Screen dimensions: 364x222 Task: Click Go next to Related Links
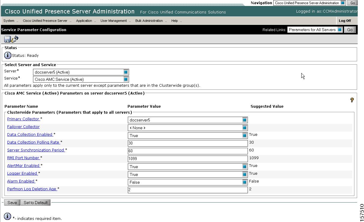(350, 30)
